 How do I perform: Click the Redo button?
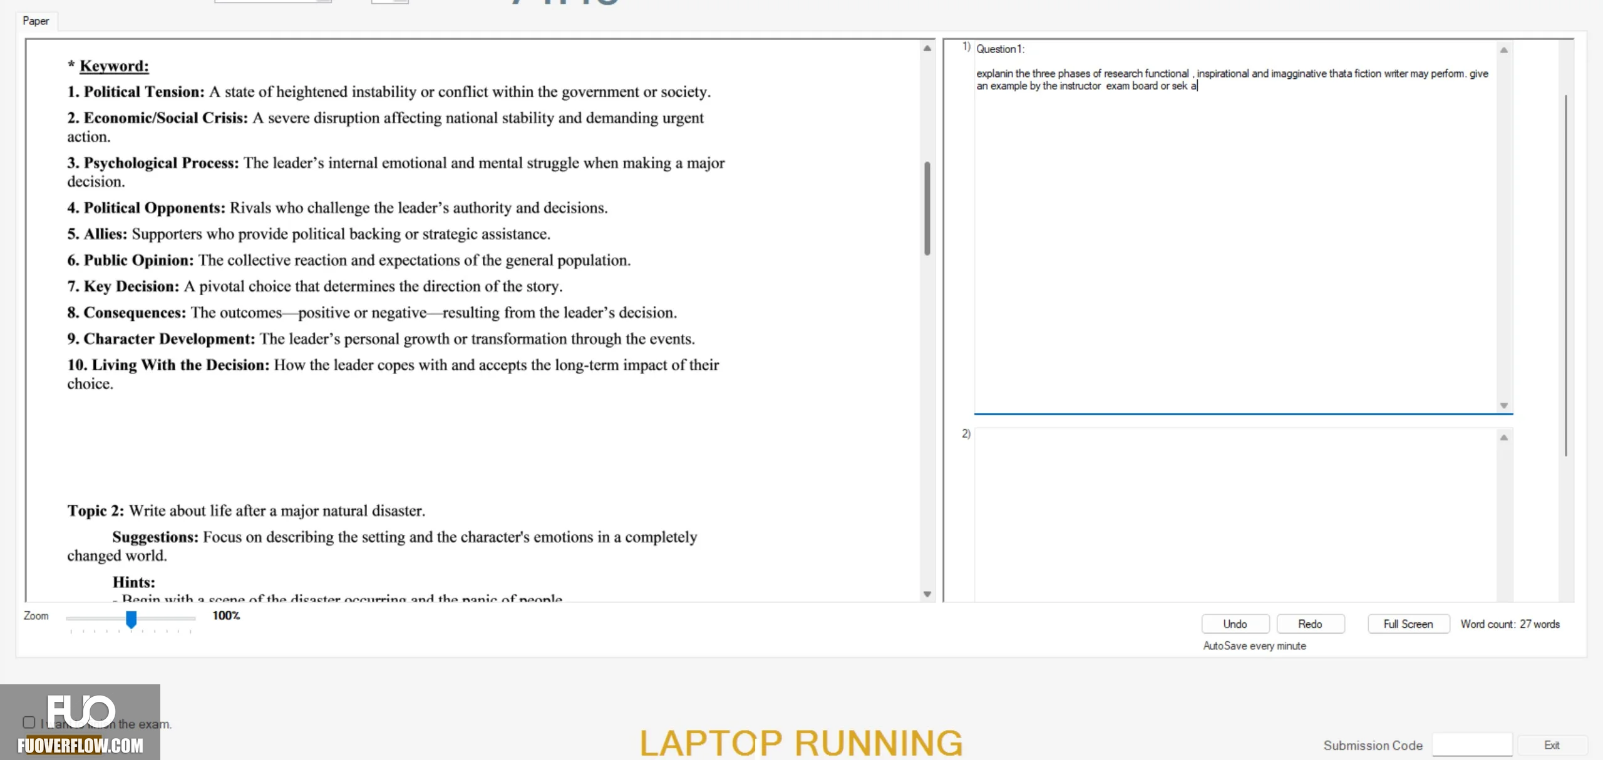1310,624
